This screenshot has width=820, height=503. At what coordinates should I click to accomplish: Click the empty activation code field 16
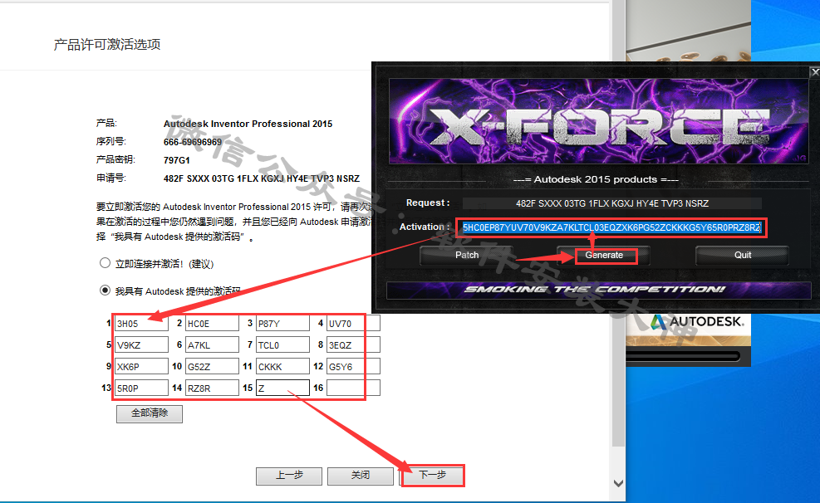click(x=353, y=388)
